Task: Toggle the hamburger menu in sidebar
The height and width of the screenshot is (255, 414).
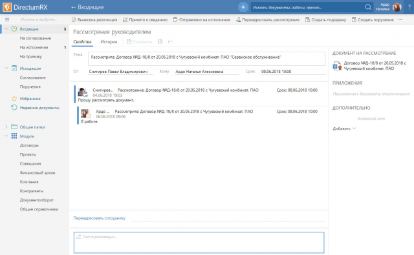Action: (x=7, y=20)
